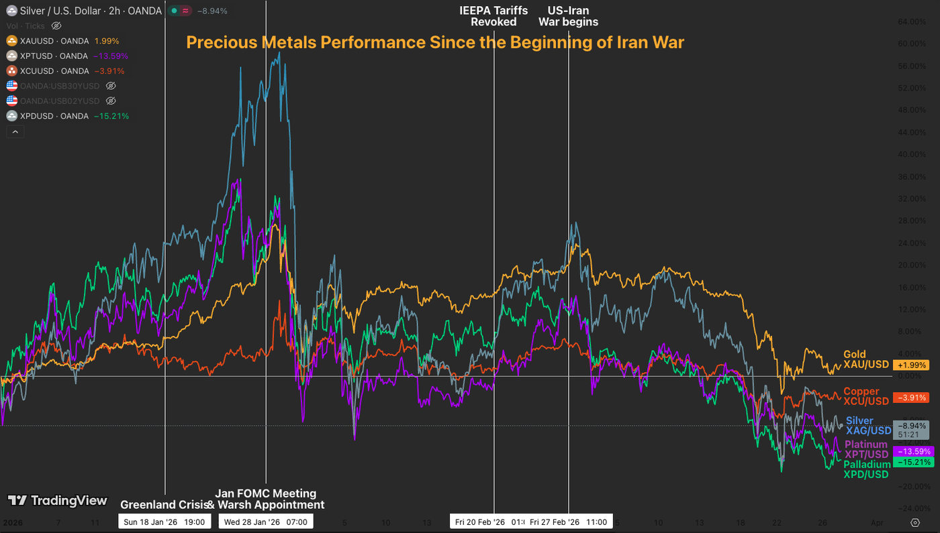Viewport: 940px width, 533px height.
Task: Collapse the symbol list with the chevron
Action: click(x=15, y=131)
